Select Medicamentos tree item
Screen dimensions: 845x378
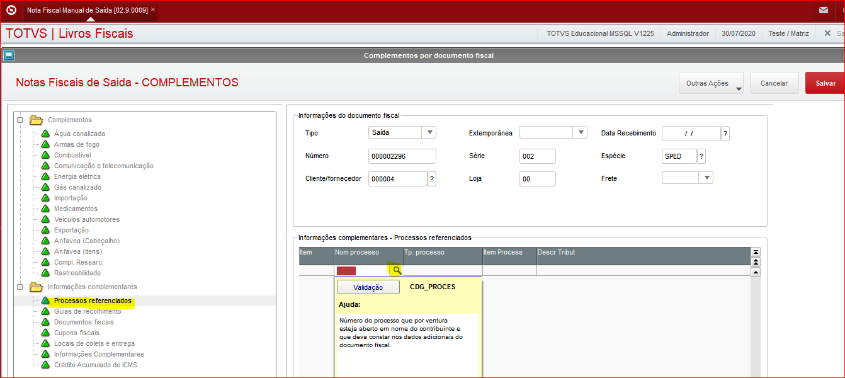76,209
